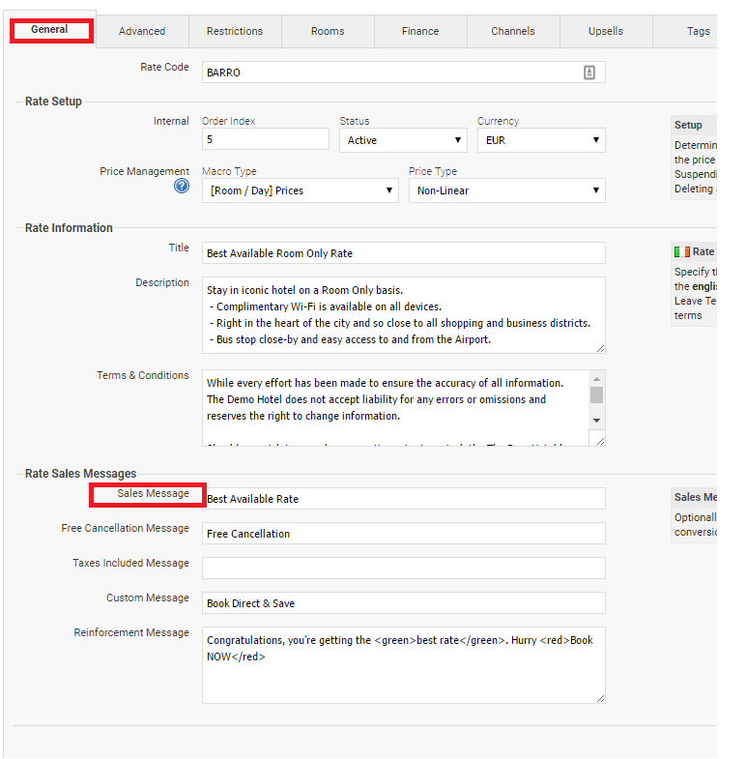This screenshot has width=746, height=759.
Task: Click the Reinforcement Message resize handle
Action: pyautogui.click(x=600, y=698)
